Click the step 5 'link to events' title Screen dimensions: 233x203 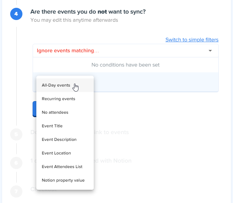click(x=112, y=132)
